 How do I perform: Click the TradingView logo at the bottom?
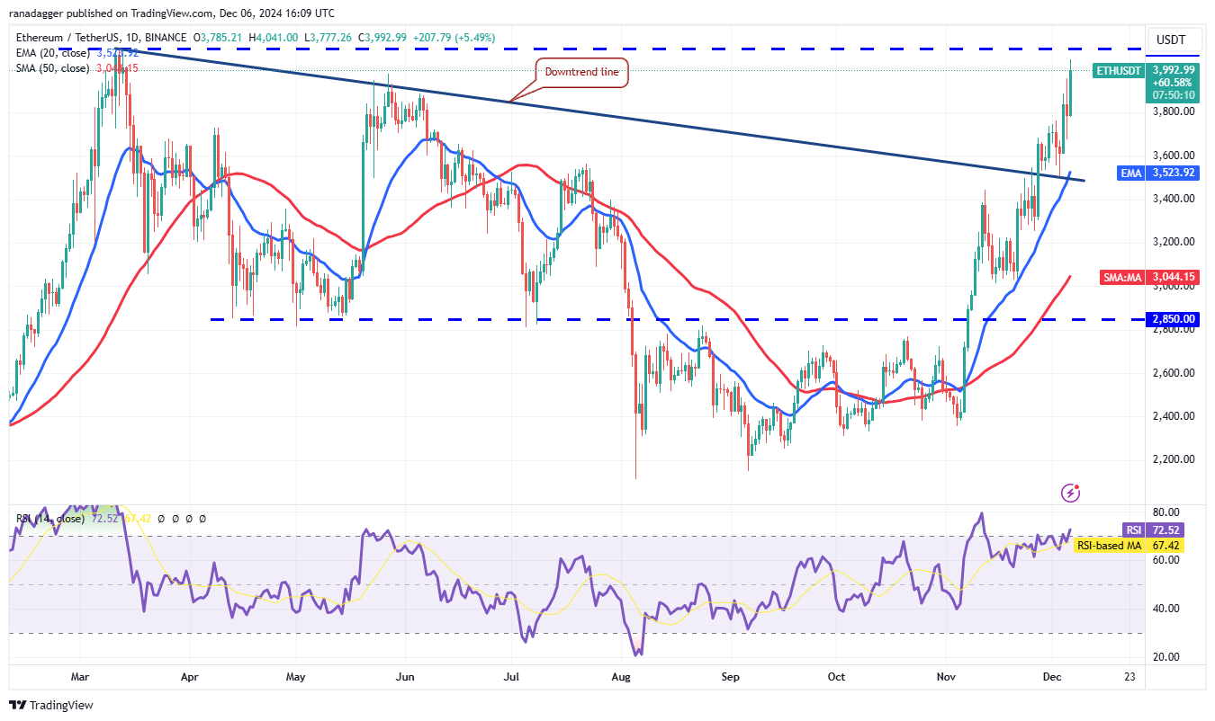tap(52, 705)
